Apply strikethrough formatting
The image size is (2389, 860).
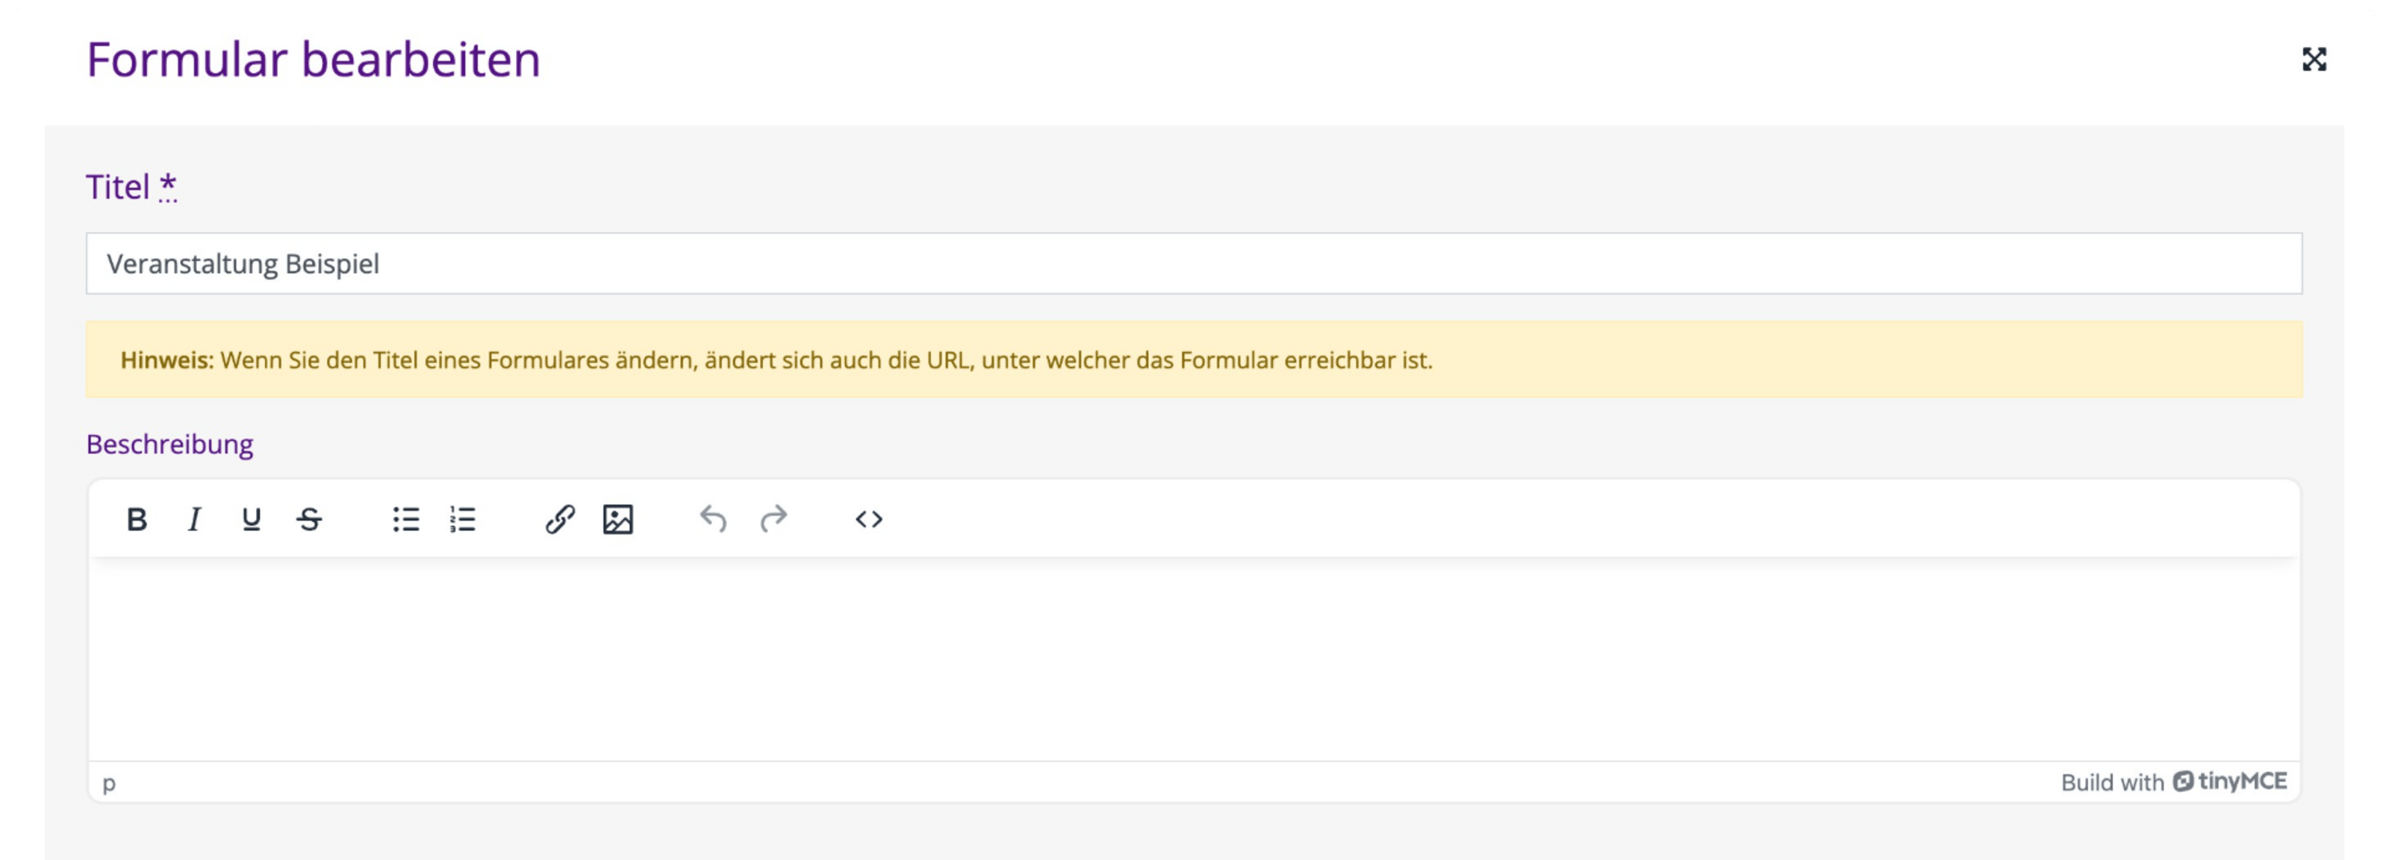[310, 519]
